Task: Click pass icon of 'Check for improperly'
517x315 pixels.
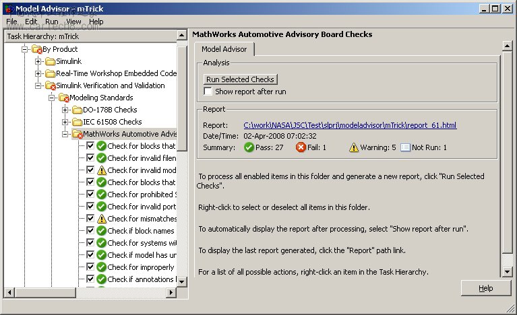Action: pyautogui.click(x=101, y=267)
